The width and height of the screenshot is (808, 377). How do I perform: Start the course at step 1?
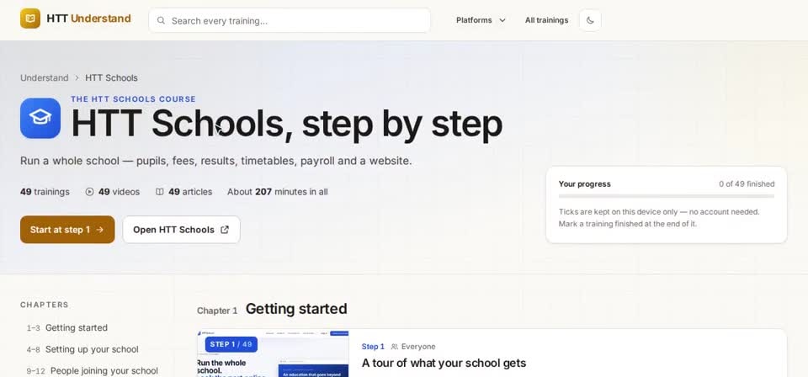[x=67, y=230]
